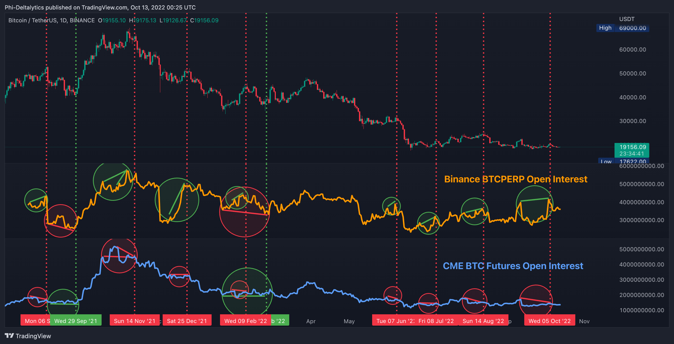
Task: Click the Wed 09 Feb '22 date label
Action: 245,321
